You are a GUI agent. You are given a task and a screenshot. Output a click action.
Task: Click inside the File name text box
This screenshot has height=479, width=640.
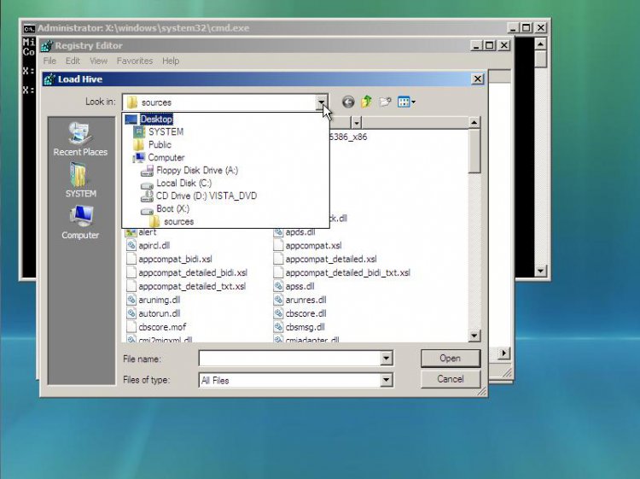(x=288, y=359)
